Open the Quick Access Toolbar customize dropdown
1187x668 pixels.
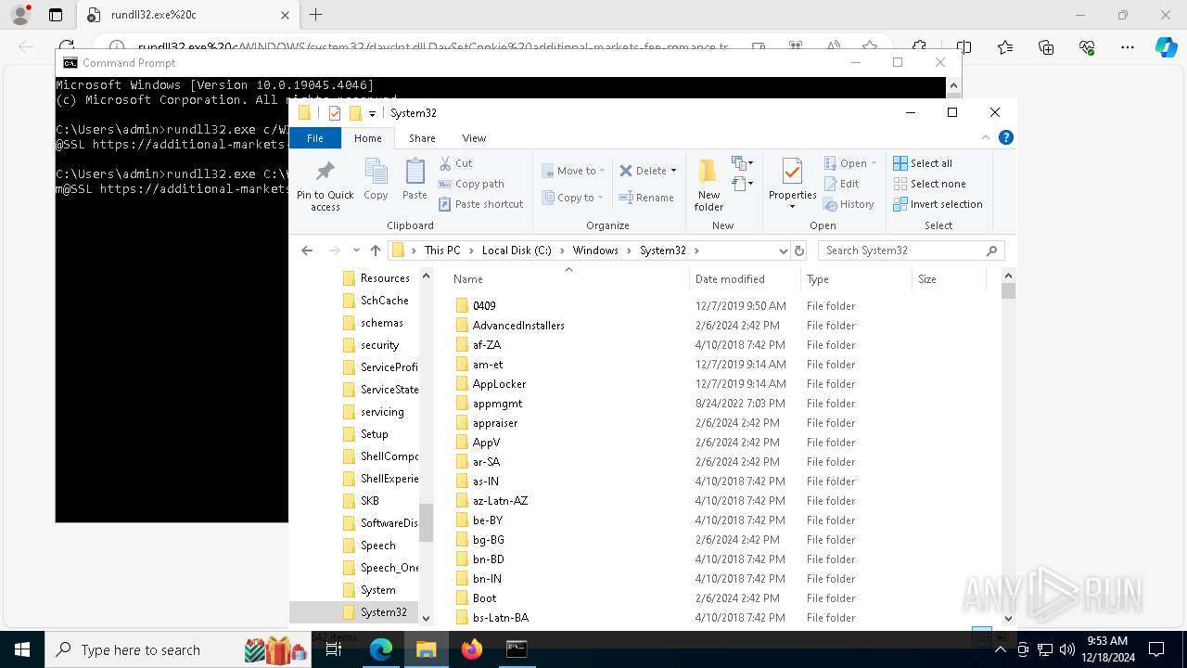(372, 113)
